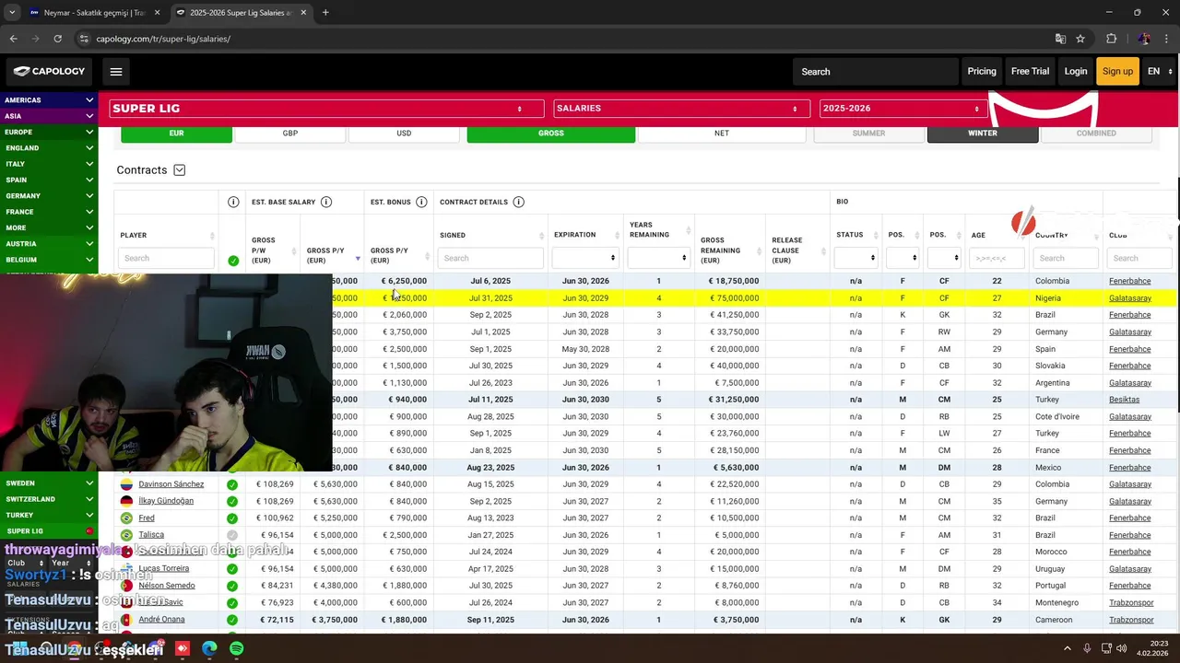Viewport: 1180px width, 663px height.
Task: Expand AMERICAS in the sidebar
Action: coord(49,100)
